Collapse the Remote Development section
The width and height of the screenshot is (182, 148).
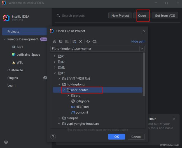[x=5, y=39]
